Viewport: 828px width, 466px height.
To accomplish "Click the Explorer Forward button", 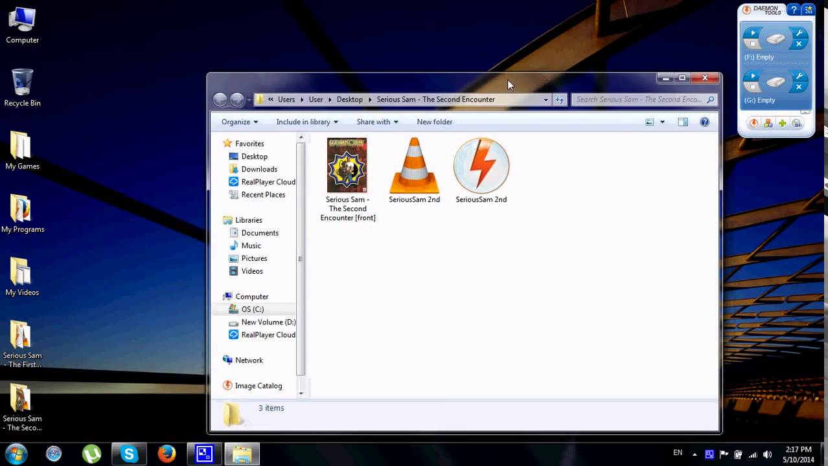I will [x=237, y=99].
